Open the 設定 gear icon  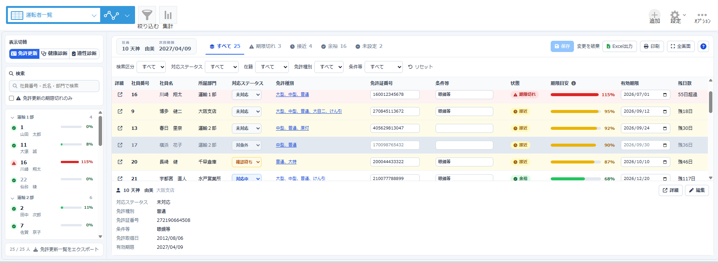click(675, 15)
